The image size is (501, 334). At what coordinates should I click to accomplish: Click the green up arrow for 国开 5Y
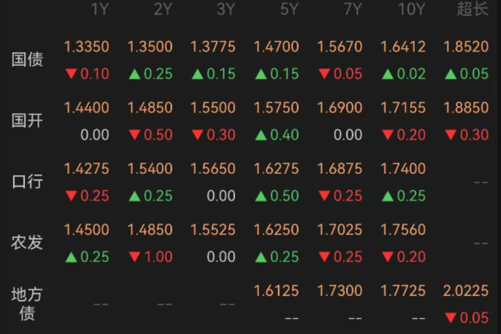click(261, 135)
